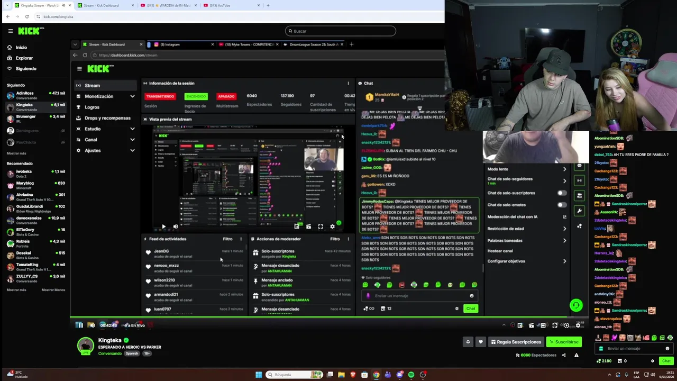Click the Enviar un mensaje field at right
The width and height of the screenshot is (677, 381).
[634, 349]
